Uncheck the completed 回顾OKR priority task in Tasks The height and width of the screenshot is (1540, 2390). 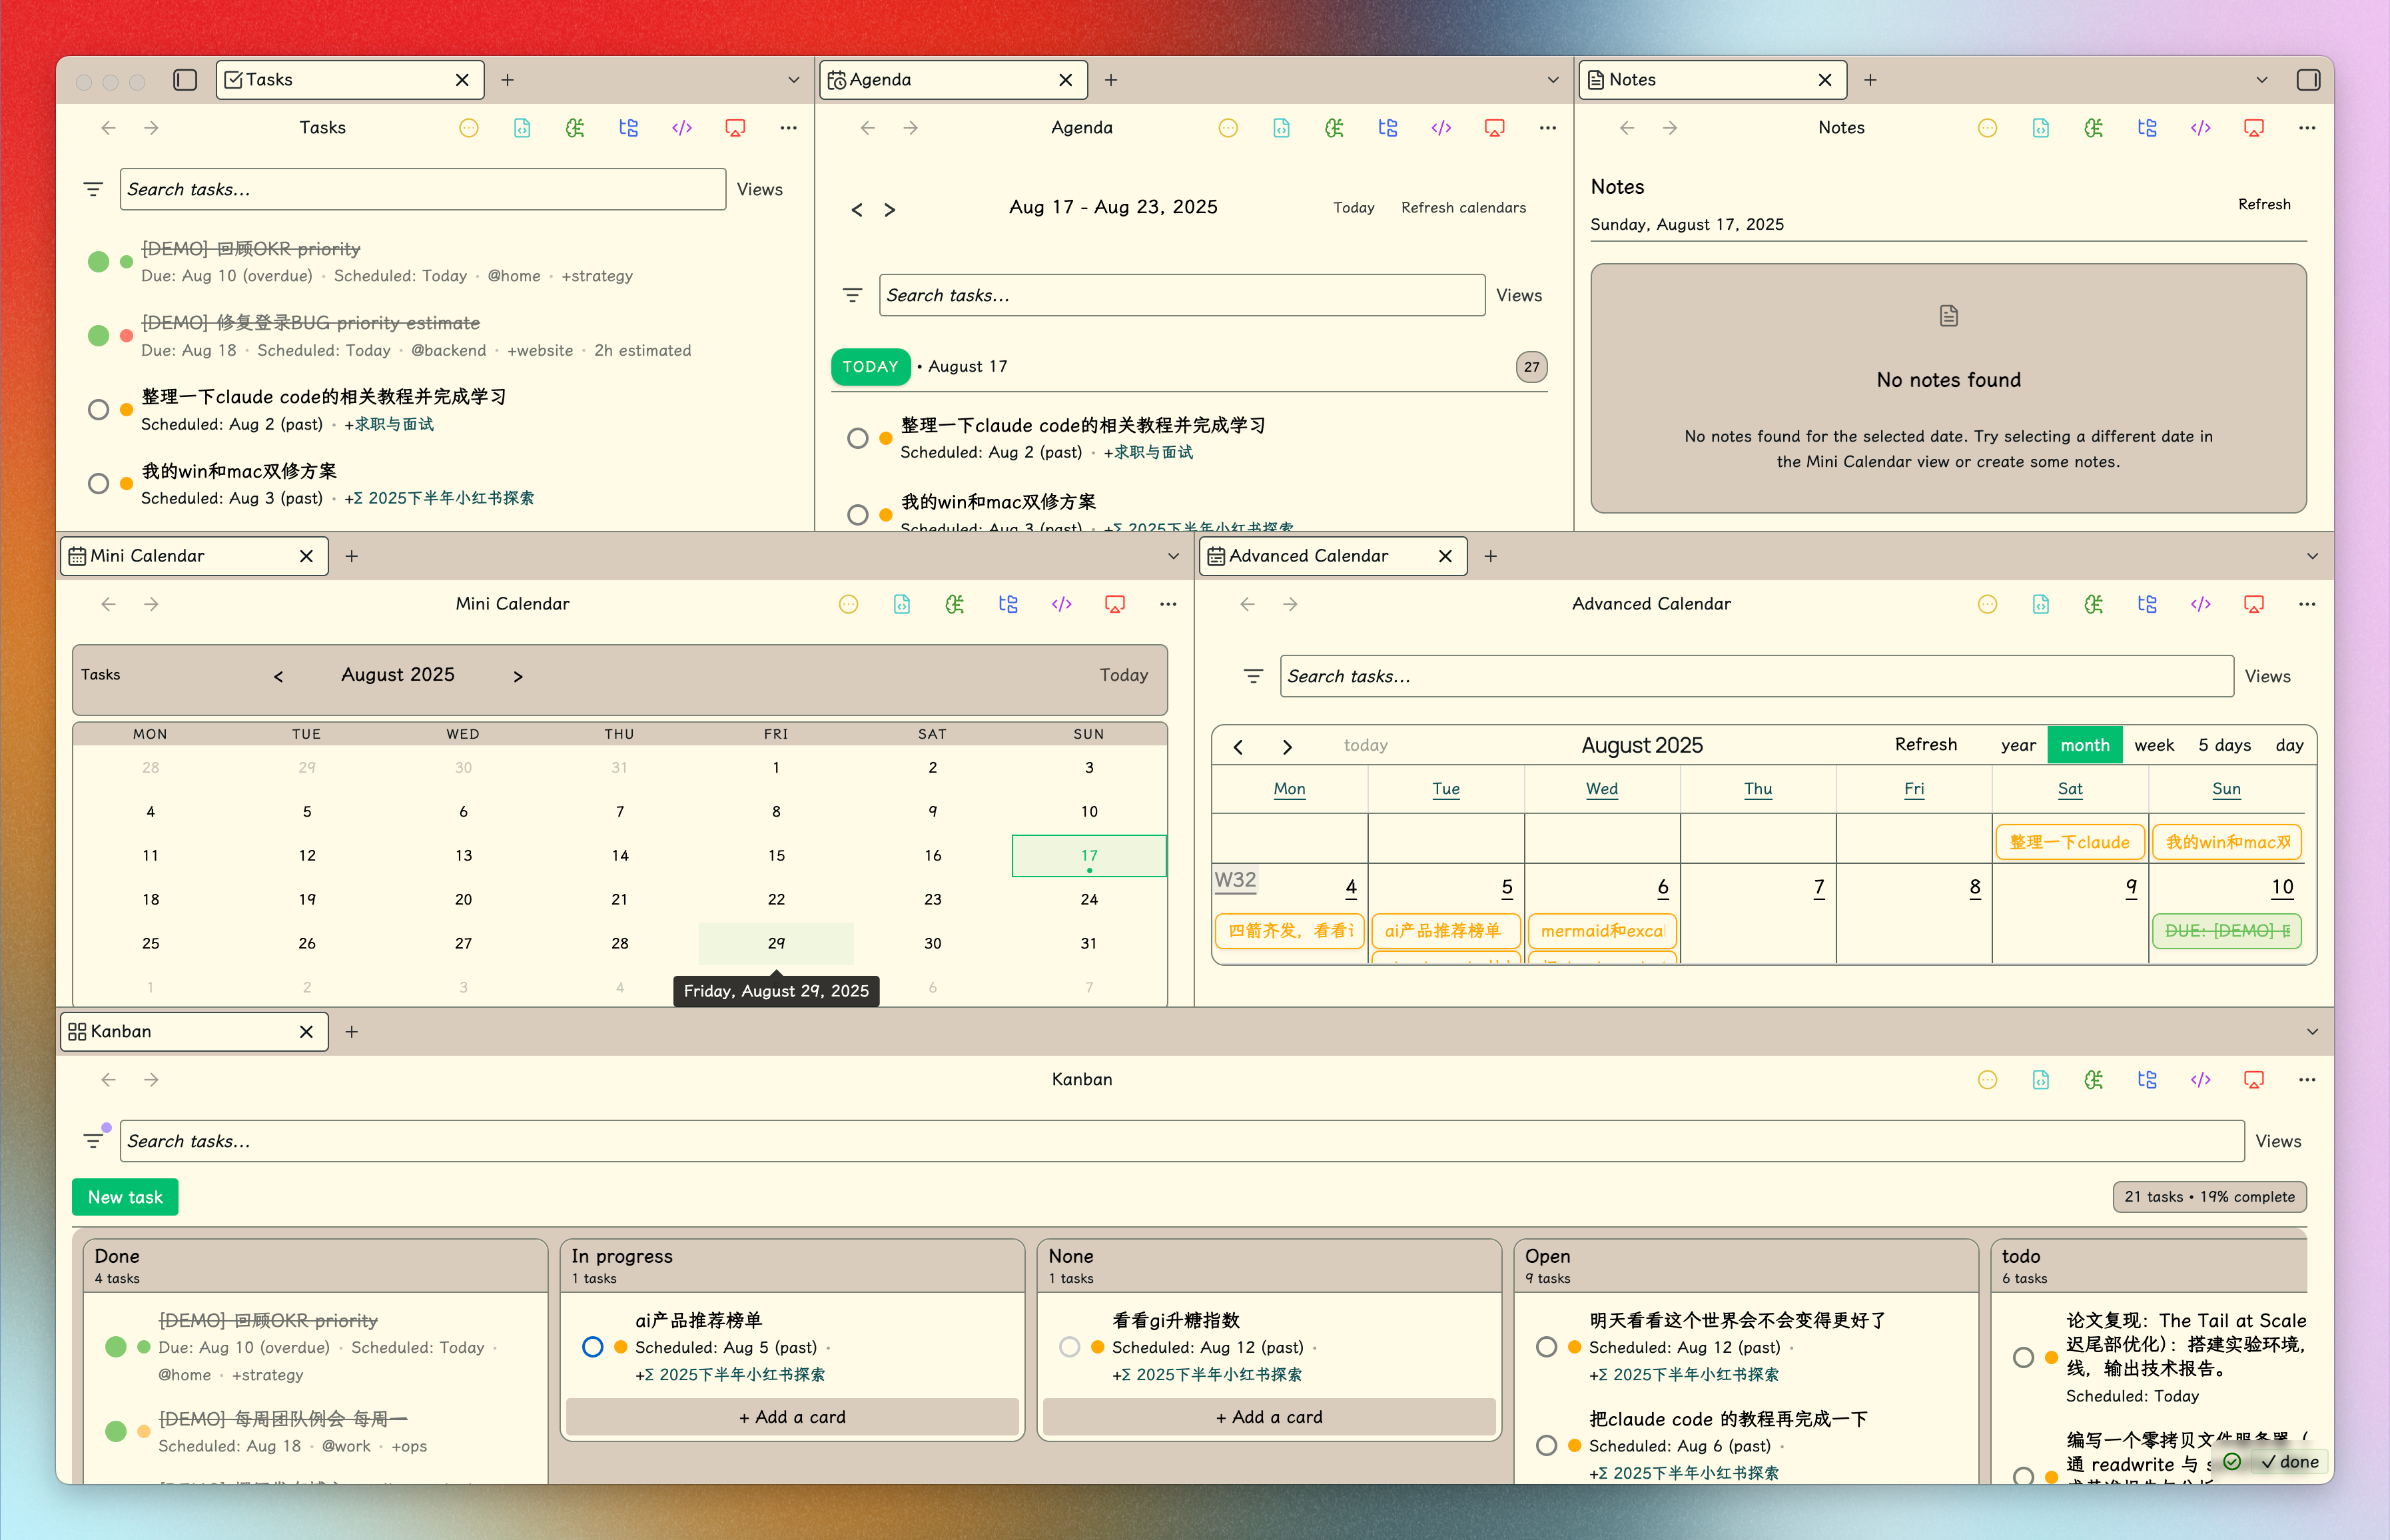pyautogui.click(x=98, y=262)
